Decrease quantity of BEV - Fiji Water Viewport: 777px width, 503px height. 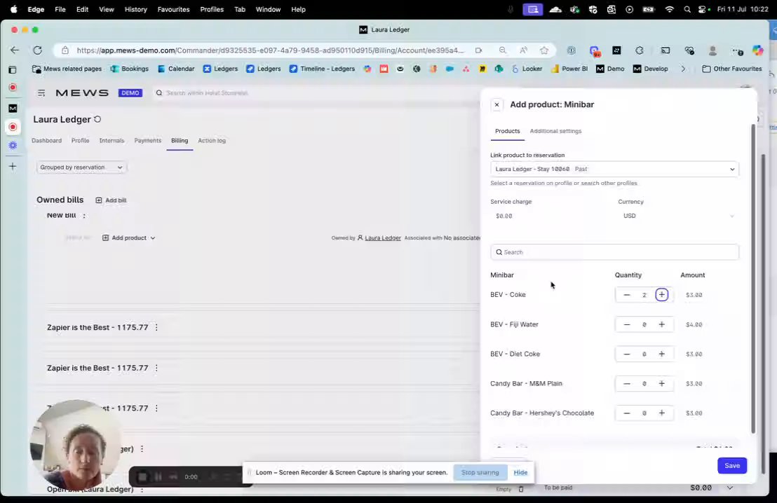click(627, 324)
